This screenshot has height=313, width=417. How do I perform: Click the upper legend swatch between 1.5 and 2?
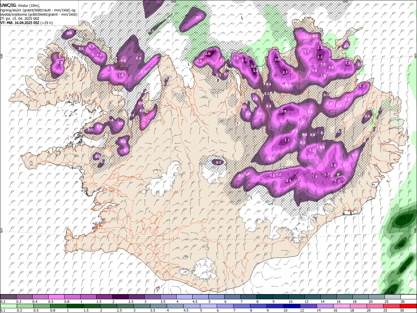pos(104,297)
